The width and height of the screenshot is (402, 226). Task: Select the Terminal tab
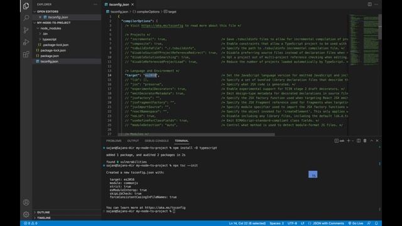click(x=182, y=141)
